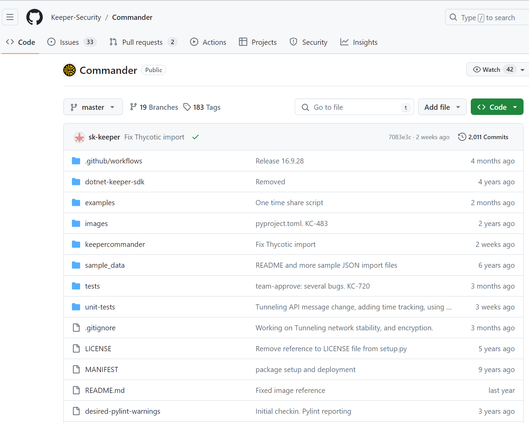Image resolution: width=529 pixels, height=423 pixels.
Task: Click the sk-keeper user avatar
Action: point(79,137)
